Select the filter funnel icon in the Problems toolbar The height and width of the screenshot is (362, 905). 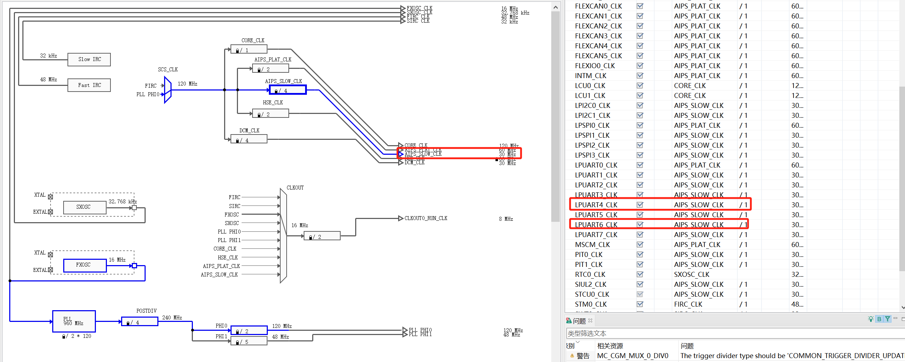click(887, 319)
